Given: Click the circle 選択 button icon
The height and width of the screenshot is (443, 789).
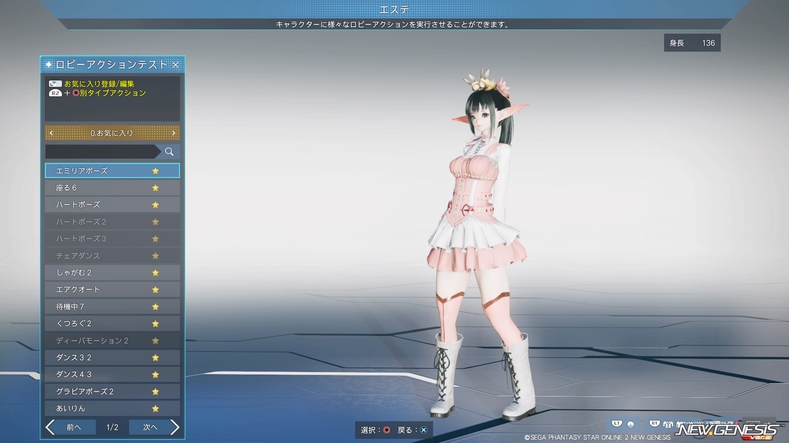Looking at the screenshot, I should (387, 430).
